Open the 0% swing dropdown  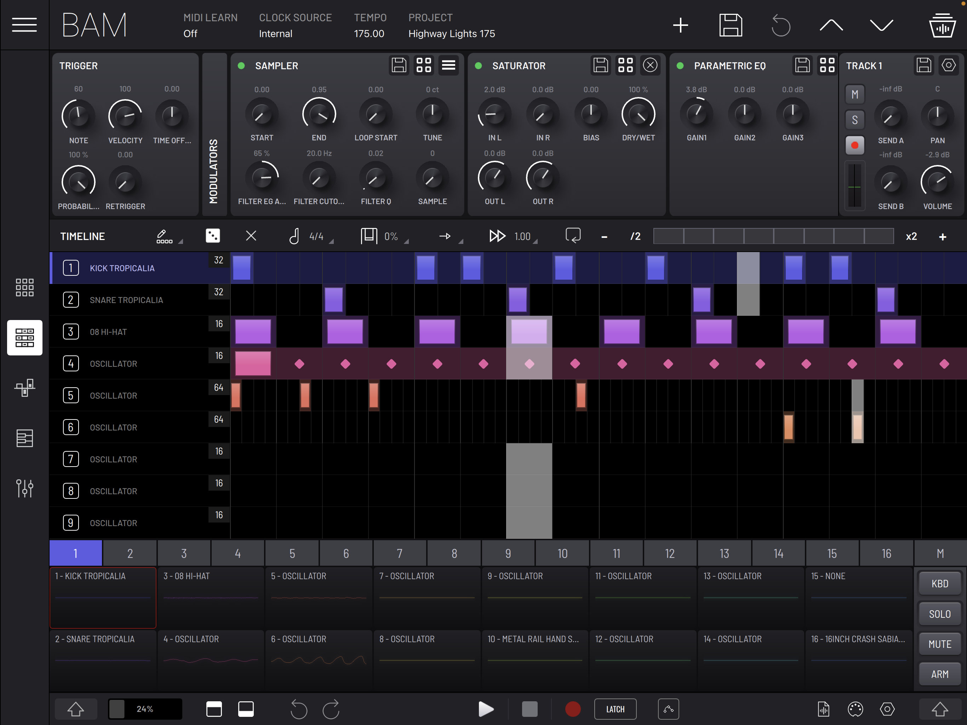pos(385,236)
